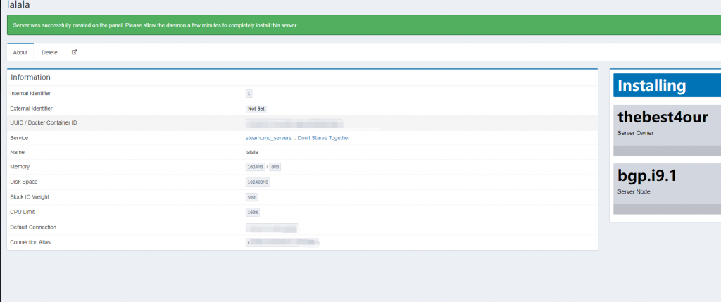Click the footer bar under Server Node

point(667,209)
